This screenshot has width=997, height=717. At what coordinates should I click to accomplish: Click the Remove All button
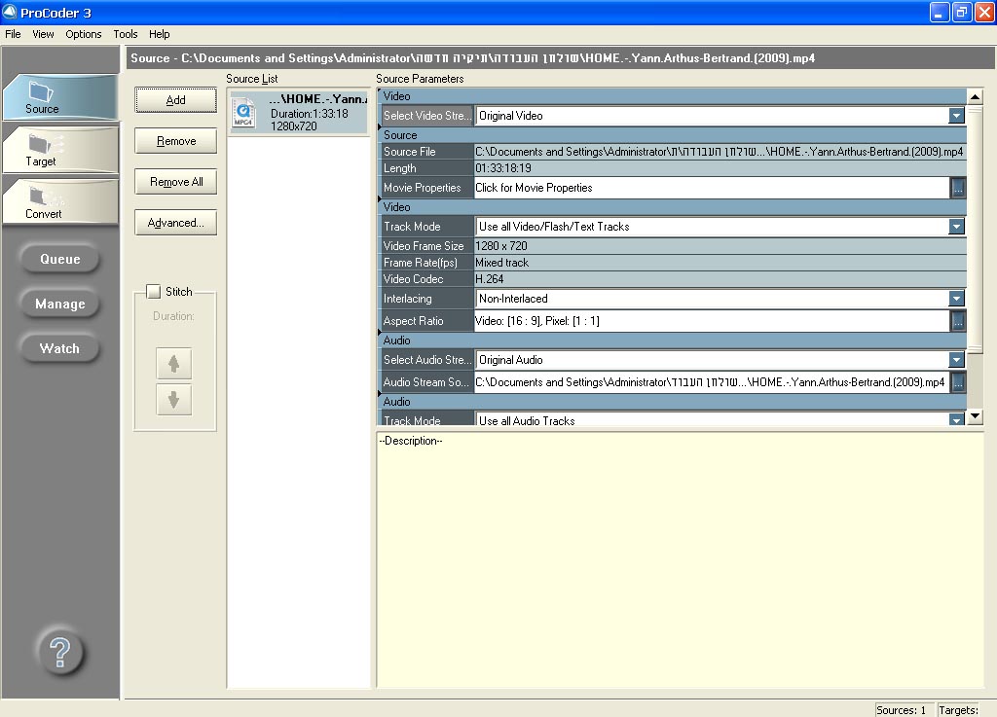(175, 182)
